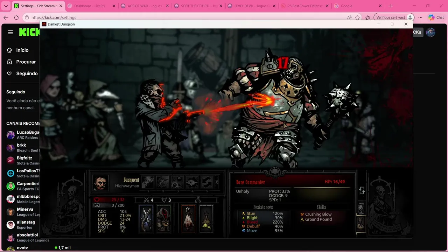
Task: Click the armor level shield icon
Action: [164, 200]
